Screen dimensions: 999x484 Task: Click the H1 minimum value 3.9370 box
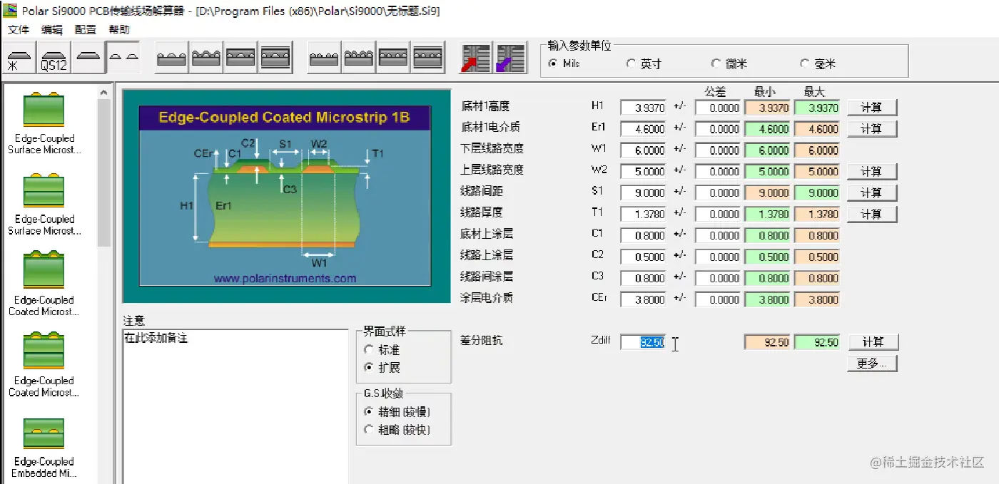click(767, 108)
